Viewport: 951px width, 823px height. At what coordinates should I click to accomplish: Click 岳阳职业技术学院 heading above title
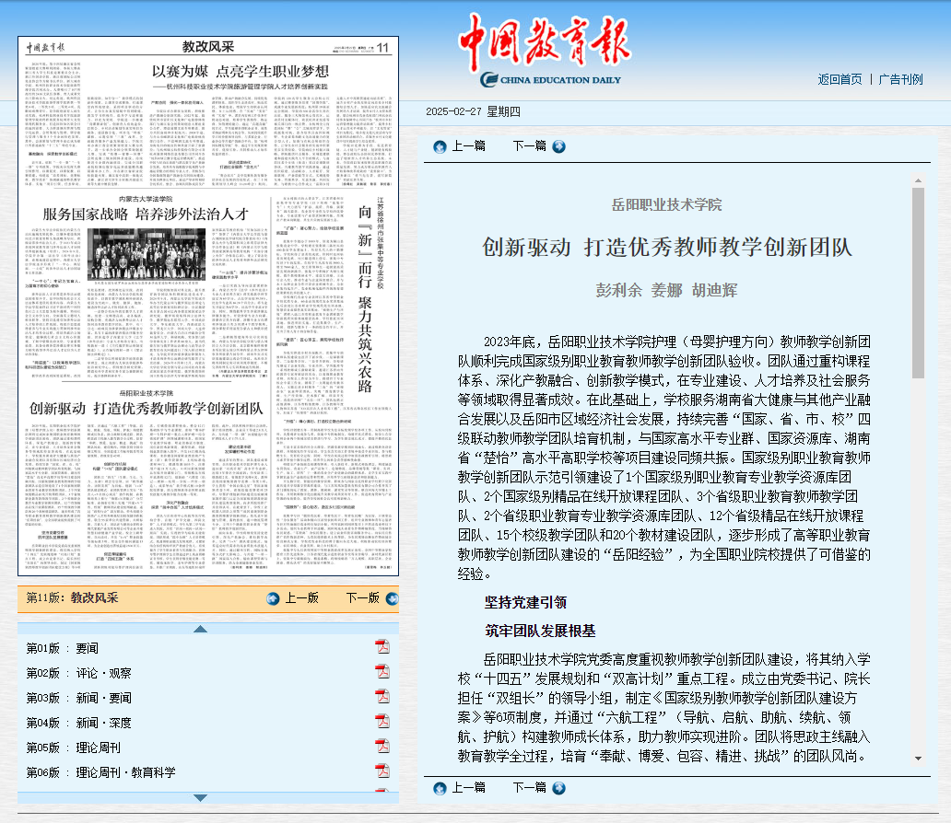pos(666,205)
